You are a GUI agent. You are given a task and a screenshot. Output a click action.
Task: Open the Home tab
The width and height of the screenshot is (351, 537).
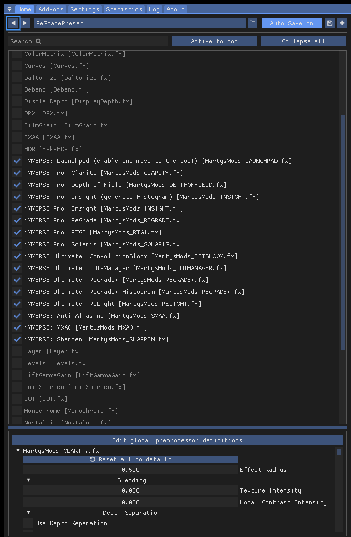(x=24, y=9)
